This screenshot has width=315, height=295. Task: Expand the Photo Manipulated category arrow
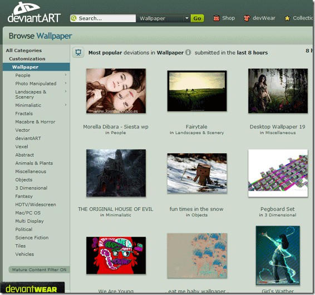click(66, 83)
